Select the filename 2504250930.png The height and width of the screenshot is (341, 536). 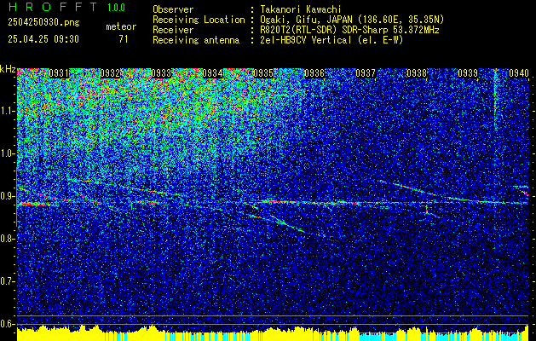43,23
